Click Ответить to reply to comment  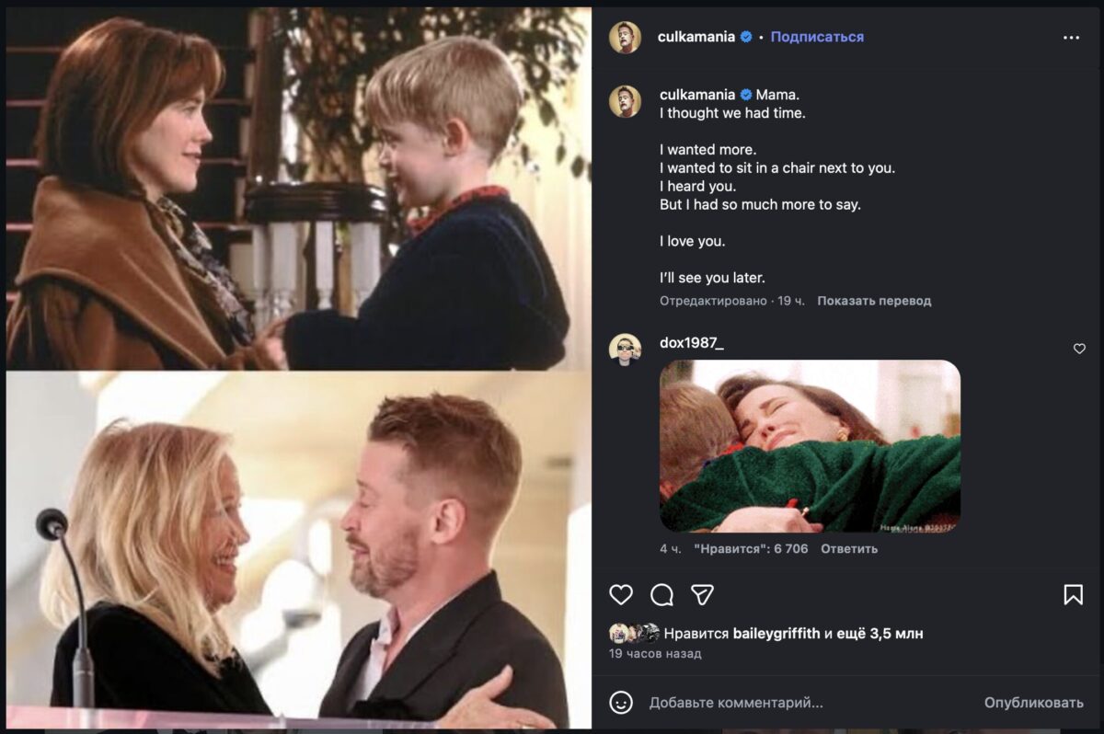click(x=849, y=549)
